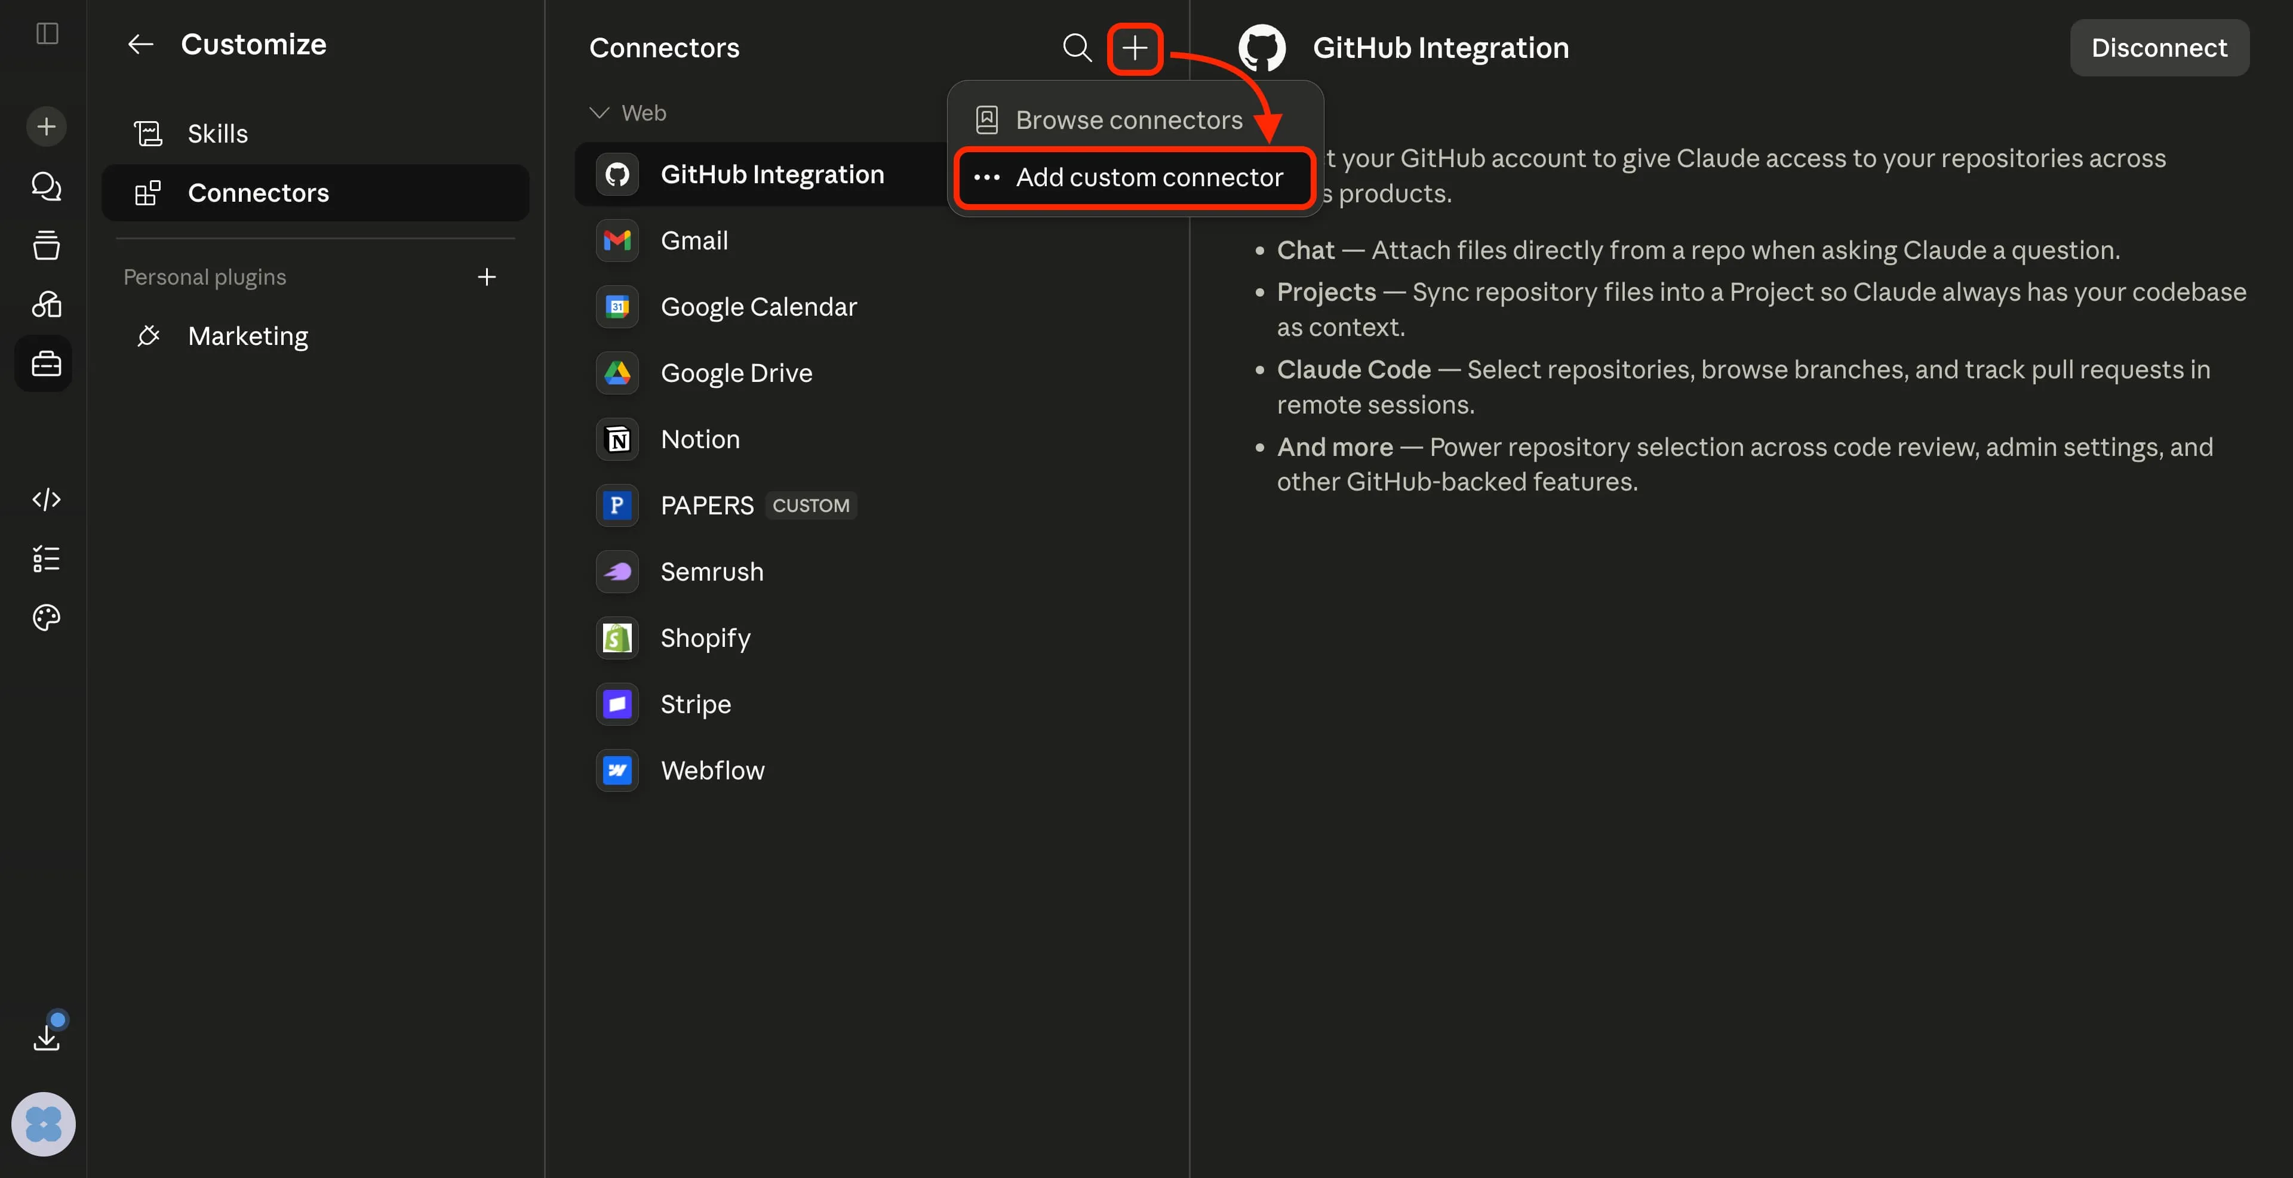The height and width of the screenshot is (1178, 2293).
Task: Click the Google Drive connector icon
Action: pyautogui.click(x=617, y=373)
